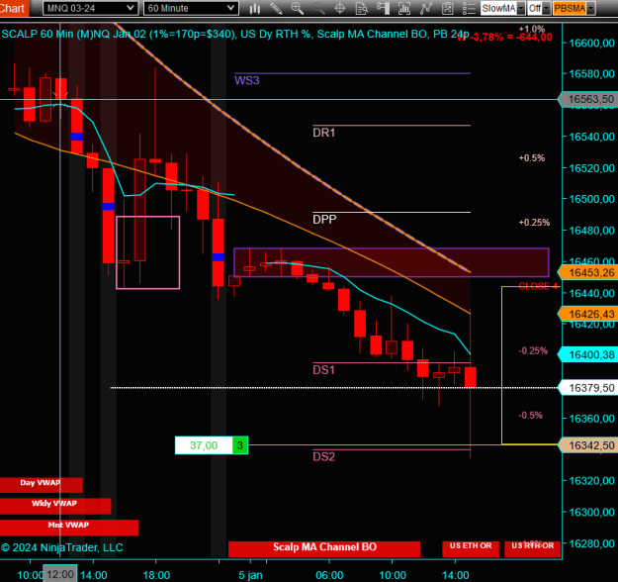Click the greyed-out zoom out magnifier
The width and height of the screenshot is (618, 582).
(x=318, y=8)
